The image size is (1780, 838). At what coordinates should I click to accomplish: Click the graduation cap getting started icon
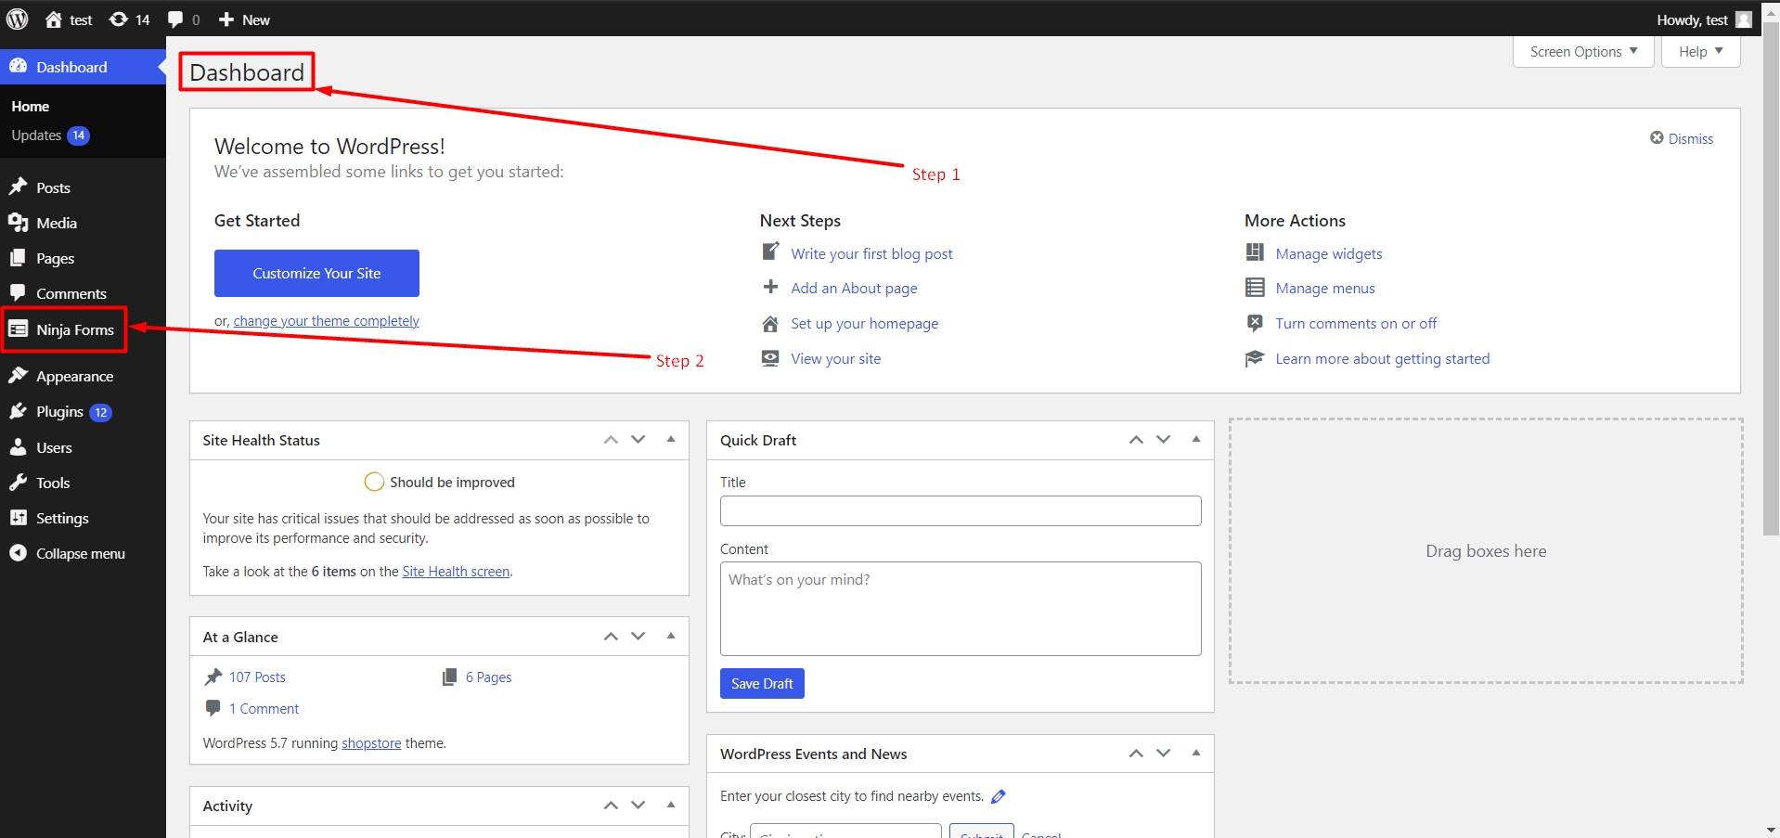[1255, 358]
